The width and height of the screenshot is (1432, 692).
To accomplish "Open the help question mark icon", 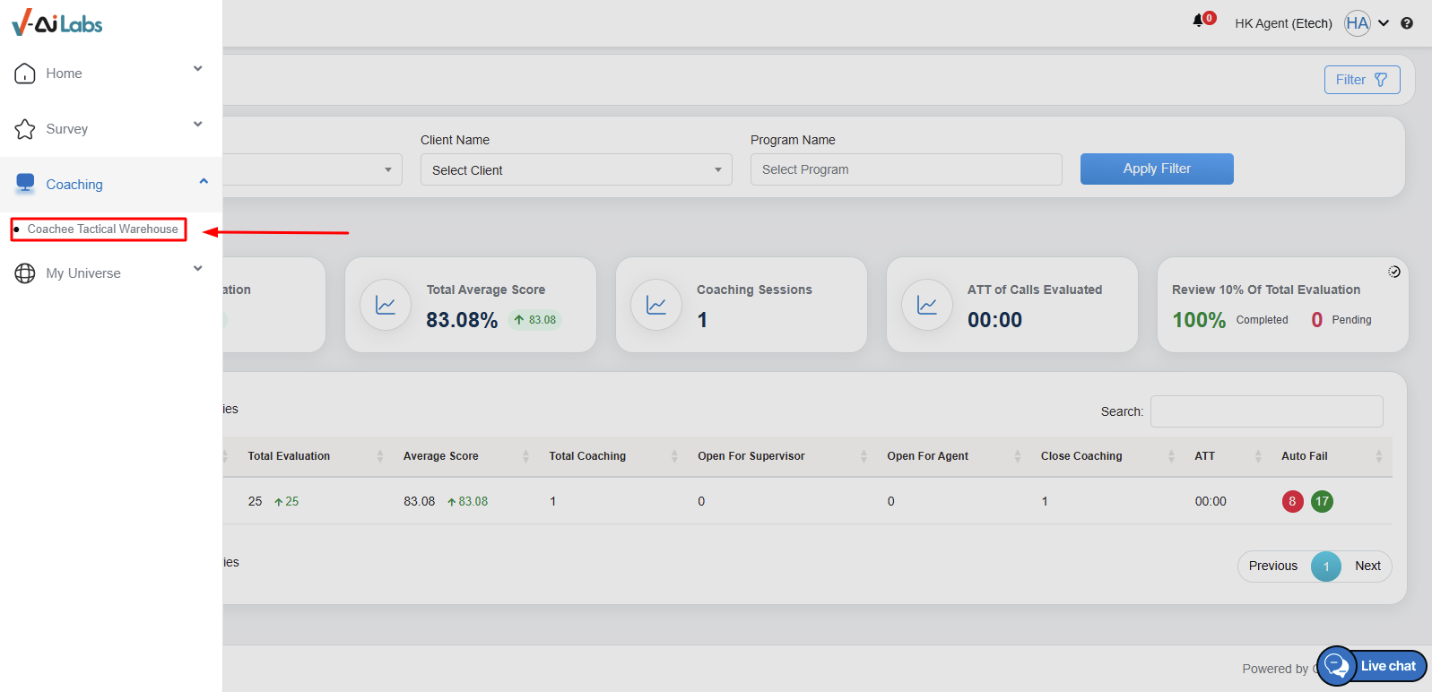I will tap(1407, 23).
